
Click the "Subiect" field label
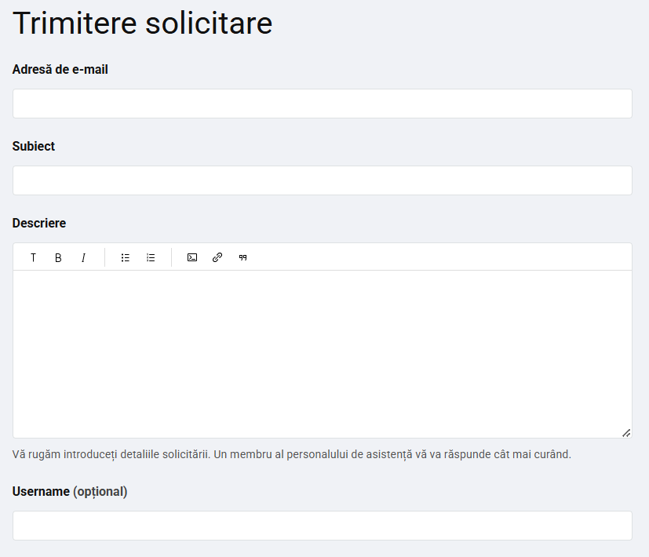point(34,147)
